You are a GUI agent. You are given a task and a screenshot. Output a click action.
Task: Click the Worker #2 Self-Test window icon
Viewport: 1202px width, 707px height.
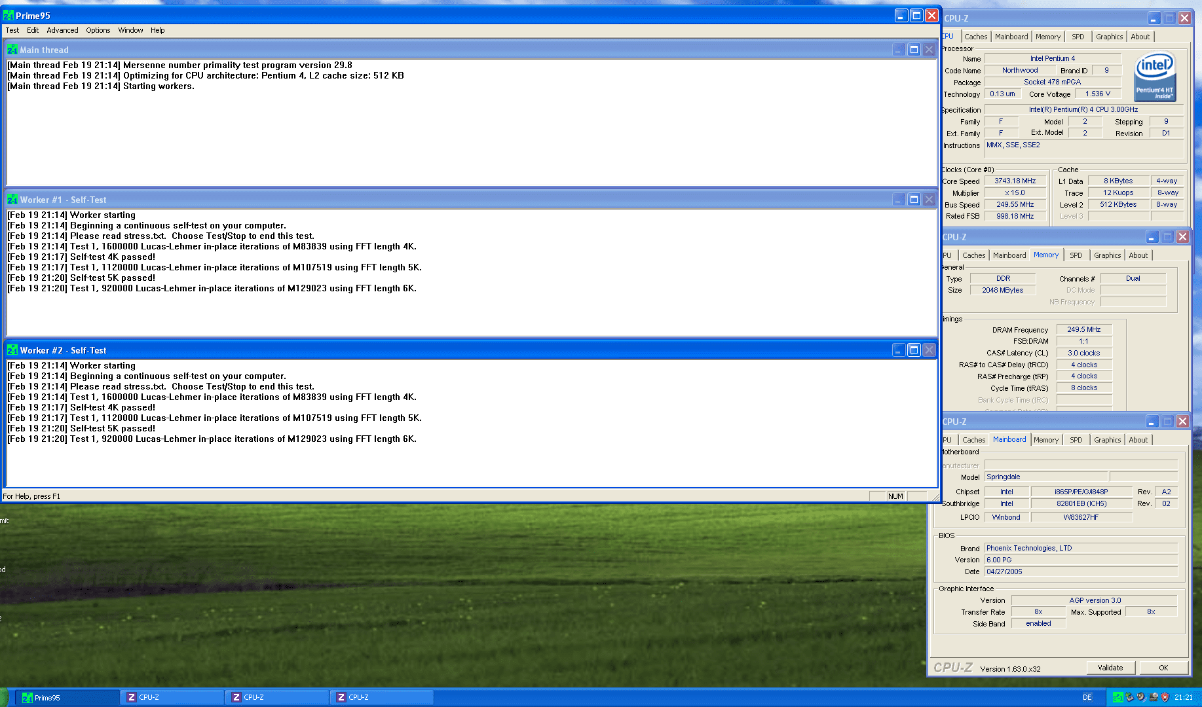pyautogui.click(x=12, y=350)
